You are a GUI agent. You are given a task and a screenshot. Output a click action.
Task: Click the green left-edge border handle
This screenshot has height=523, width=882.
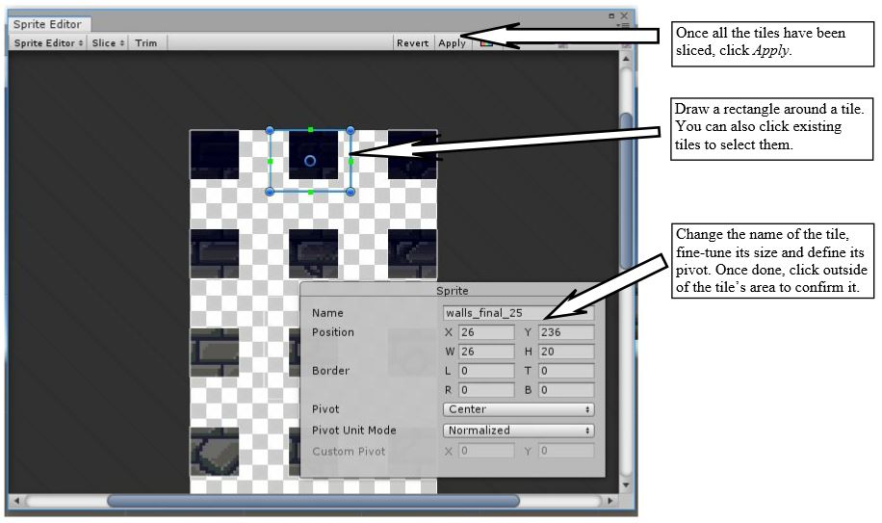point(270,162)
